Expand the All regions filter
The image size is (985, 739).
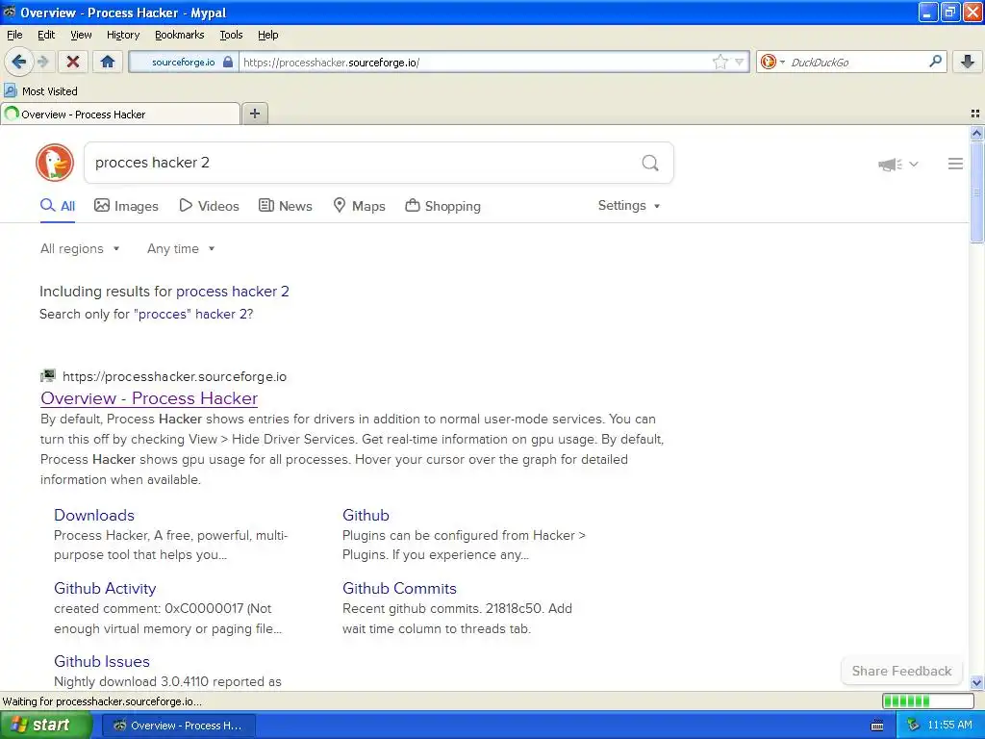coord(80,248)
